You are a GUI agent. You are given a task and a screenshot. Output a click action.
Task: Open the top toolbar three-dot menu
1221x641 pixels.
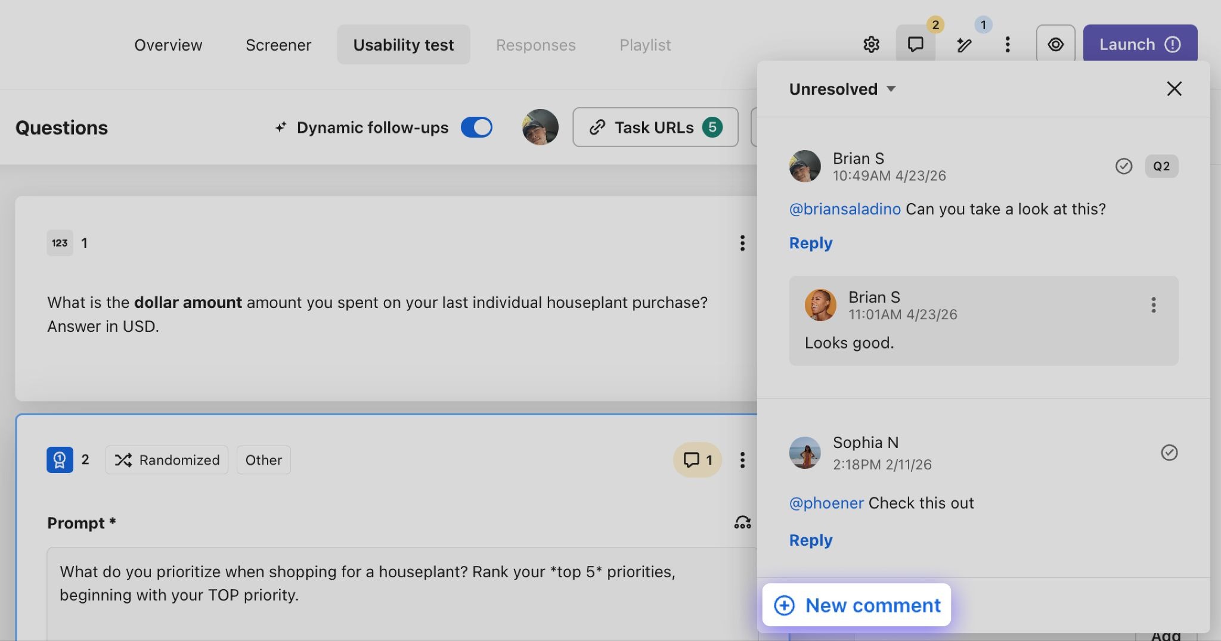click(x=1008, y=45)
